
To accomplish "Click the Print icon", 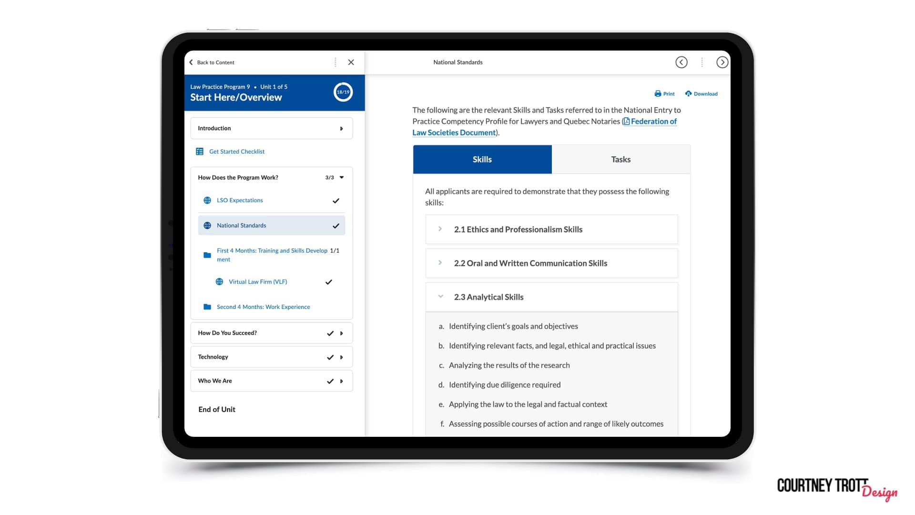I will [658, 94].
